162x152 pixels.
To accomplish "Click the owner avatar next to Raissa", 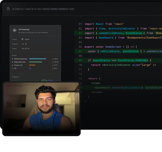I will [23, 39].
